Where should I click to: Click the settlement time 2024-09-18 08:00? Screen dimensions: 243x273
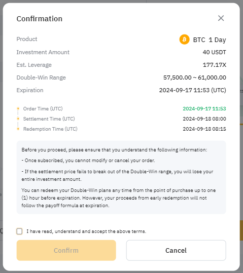pos(204,119)
